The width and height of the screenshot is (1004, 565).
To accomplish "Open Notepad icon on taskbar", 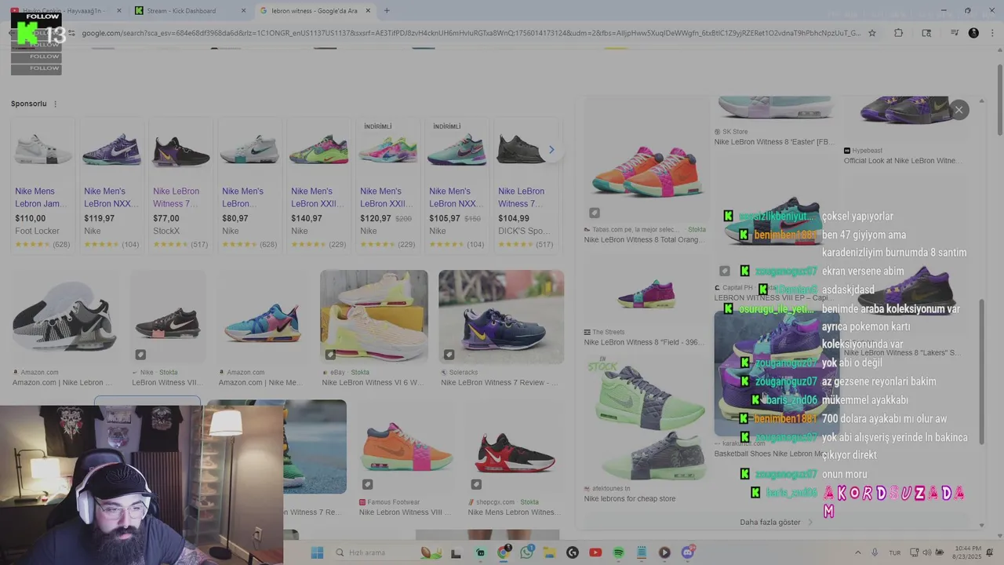I will [x=642, y=552].
